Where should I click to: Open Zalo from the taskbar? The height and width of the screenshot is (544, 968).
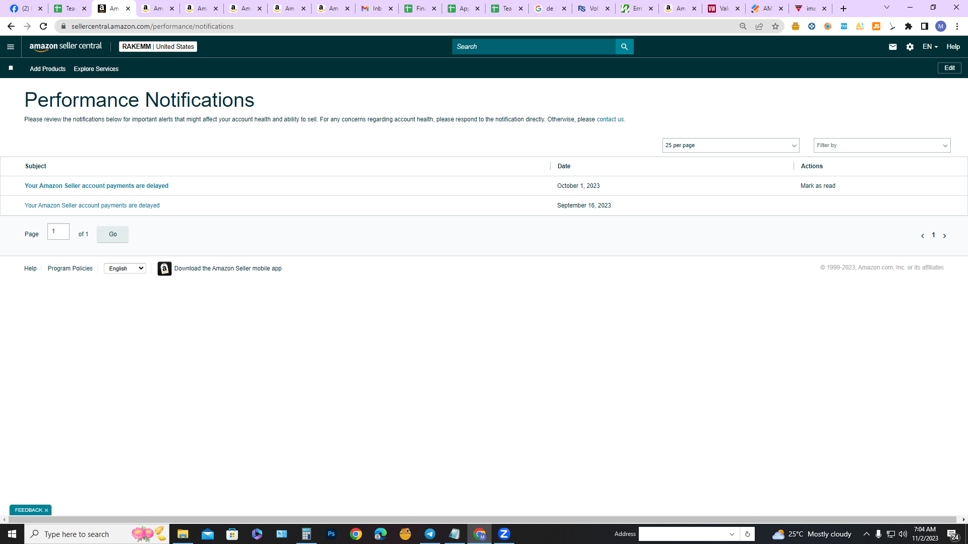click(504, 534)
